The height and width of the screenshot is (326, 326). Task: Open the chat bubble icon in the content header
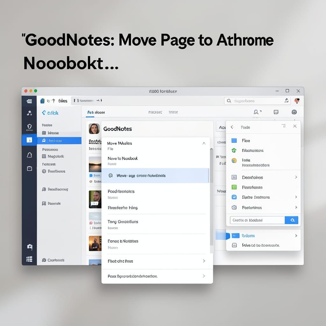[x=276, y=112]
